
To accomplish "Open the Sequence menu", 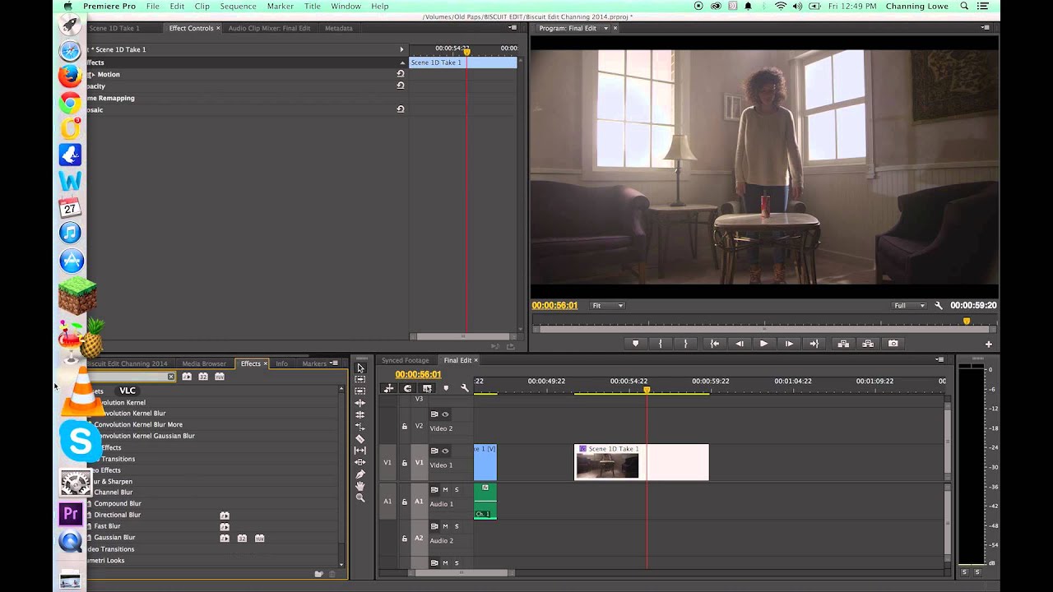I will [238, 6].
